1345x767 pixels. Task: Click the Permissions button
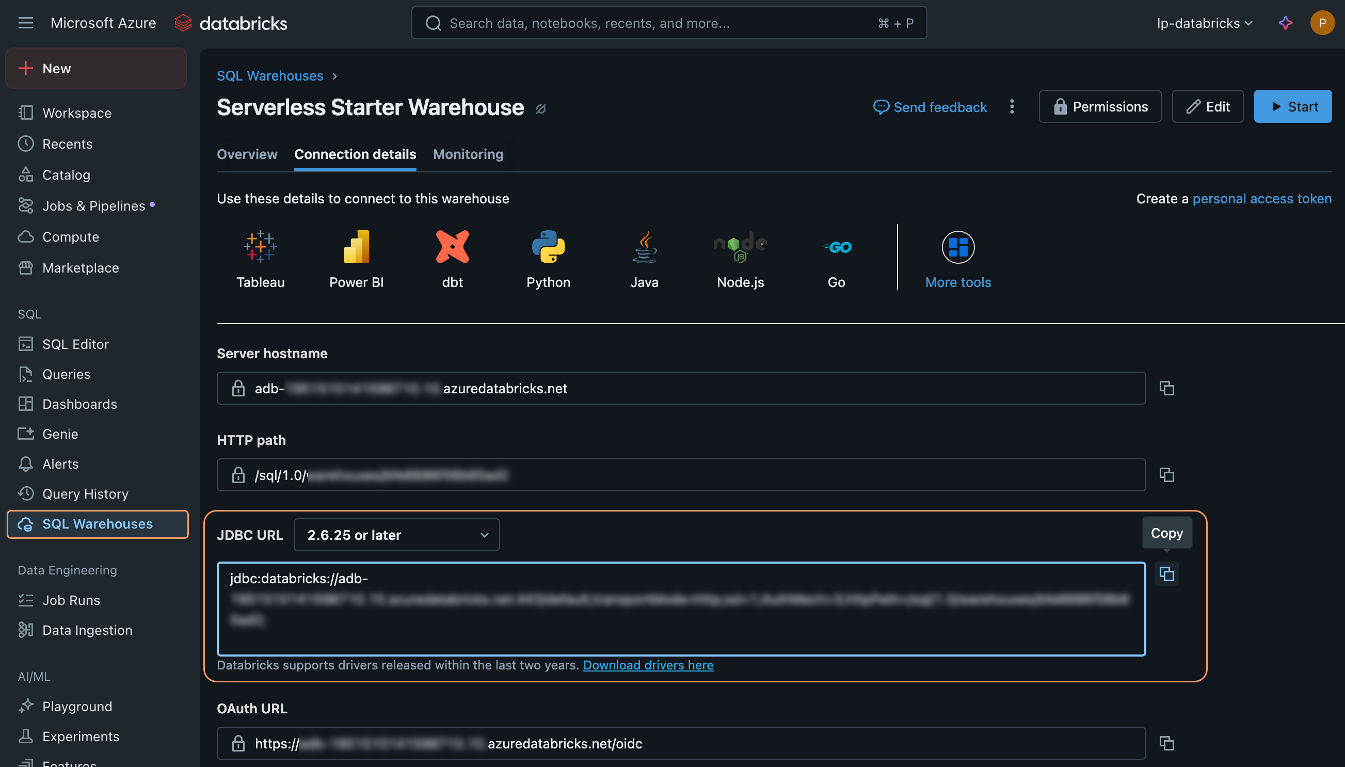1100,107
